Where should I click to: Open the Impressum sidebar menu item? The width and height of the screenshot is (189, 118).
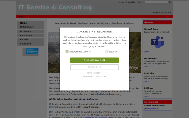point(31,44)
